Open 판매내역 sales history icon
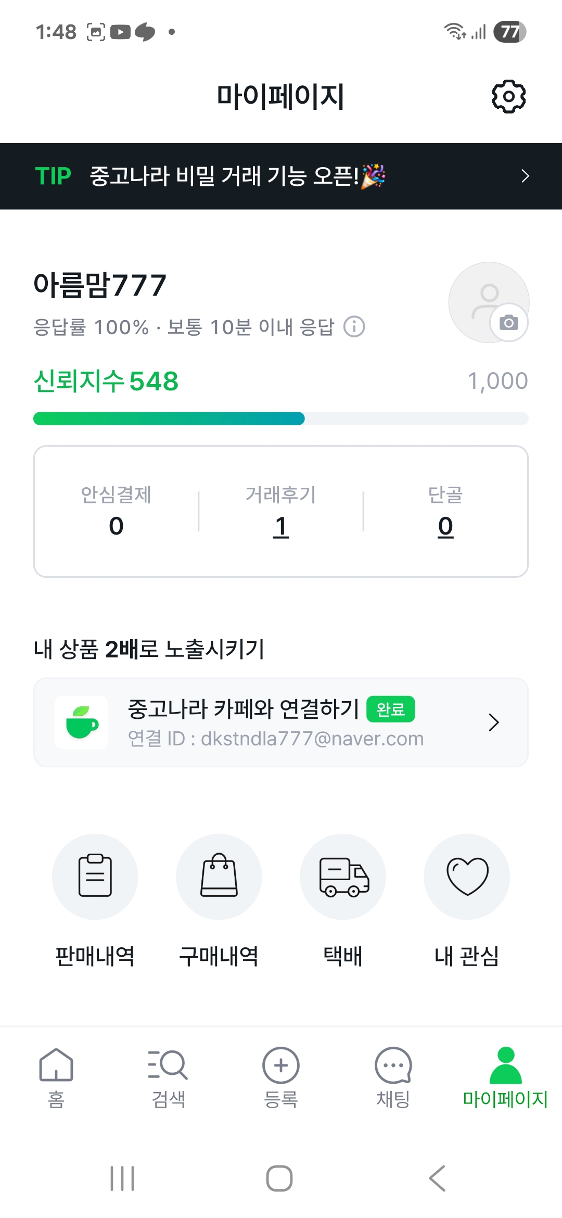The image size is (562, 1218). point(95,877)
